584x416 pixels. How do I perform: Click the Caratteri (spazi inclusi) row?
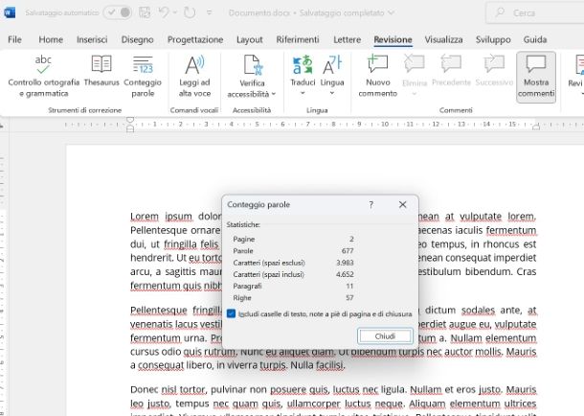pyautogui.click(x=293, y=274)
